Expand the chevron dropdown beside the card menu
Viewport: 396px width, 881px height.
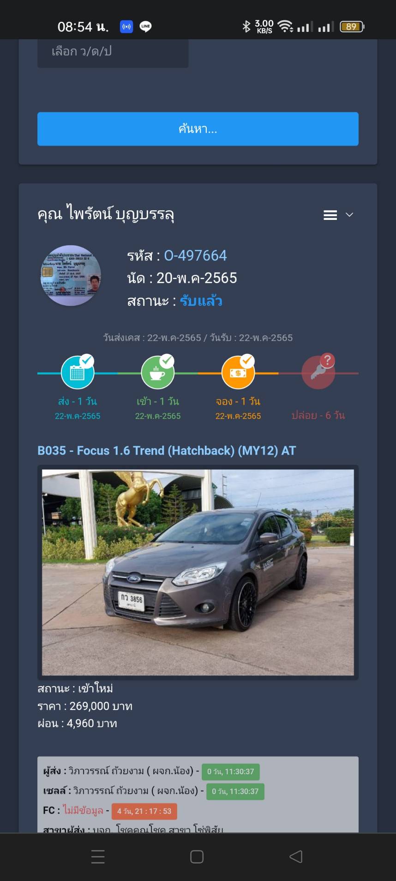pyautogui.click(x=349, y=215)
